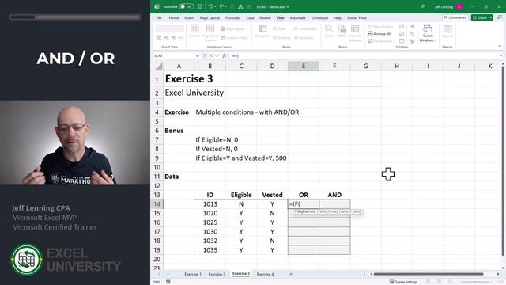Click the Undo arrow icon
The height and width of the screenshot is (285, 506).
point(210,6)
